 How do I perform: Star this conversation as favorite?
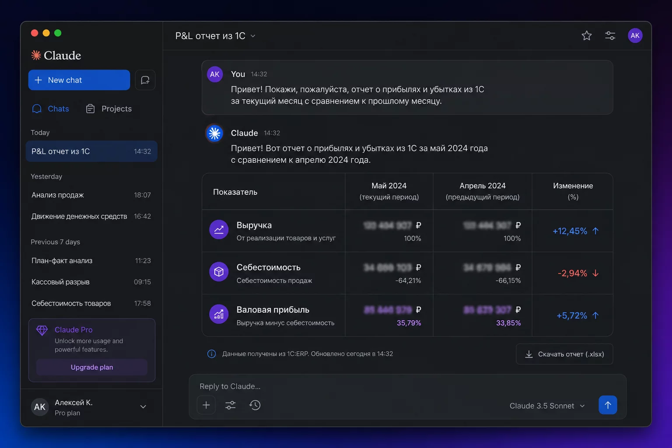pos(587,35)
